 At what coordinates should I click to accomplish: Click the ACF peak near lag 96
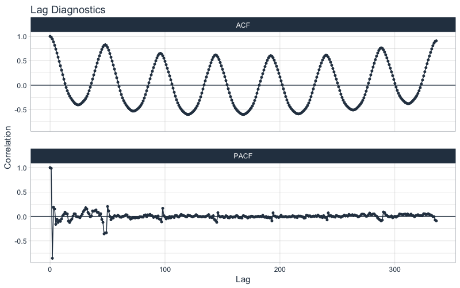160,54
